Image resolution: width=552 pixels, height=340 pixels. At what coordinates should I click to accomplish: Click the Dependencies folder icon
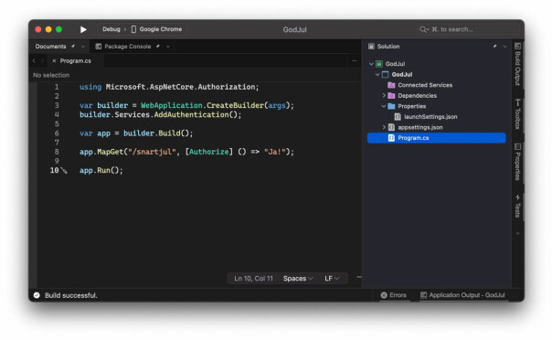(391, 96)
